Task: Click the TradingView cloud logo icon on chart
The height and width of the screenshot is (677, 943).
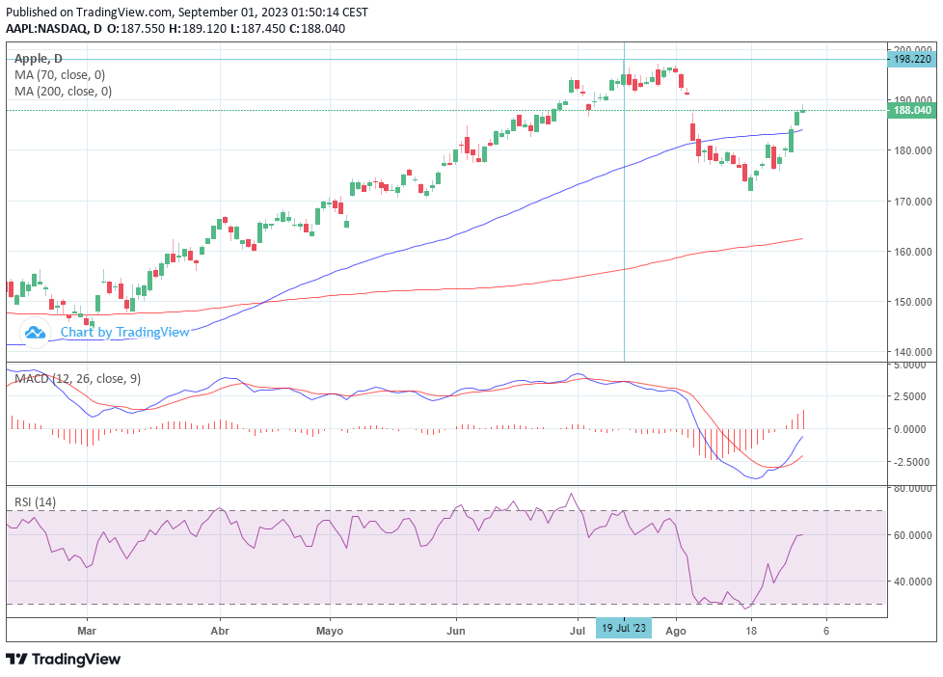Action: (x=35, y=332)
